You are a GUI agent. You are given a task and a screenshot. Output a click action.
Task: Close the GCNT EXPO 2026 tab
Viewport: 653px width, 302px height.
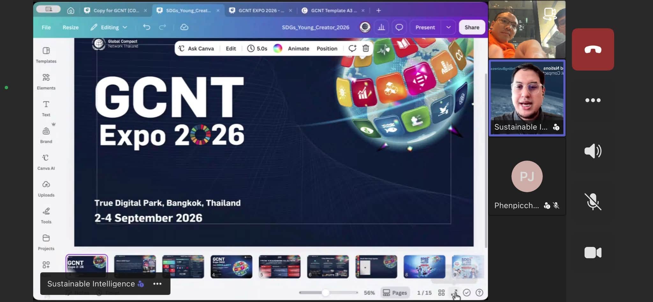290,11
